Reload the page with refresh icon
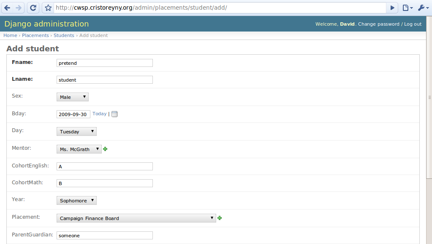The image size is (432, 244). [x=33, y=8]
